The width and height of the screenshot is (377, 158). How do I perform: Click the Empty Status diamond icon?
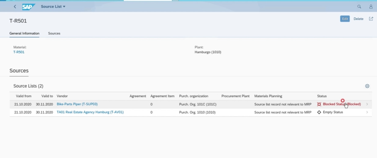click(319, 112)
